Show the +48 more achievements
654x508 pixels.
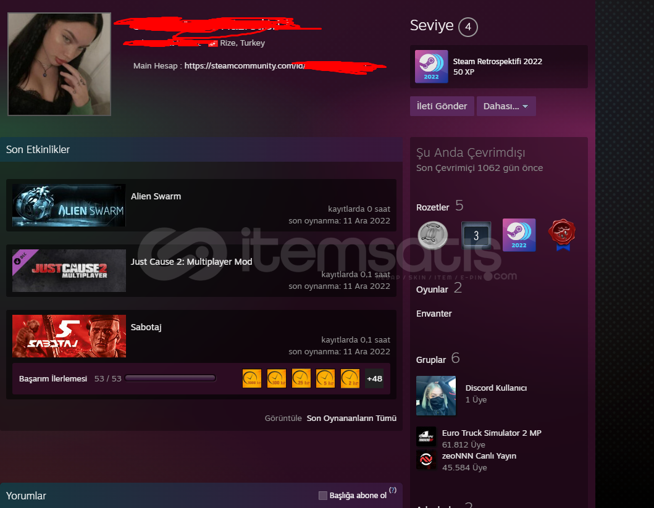374,378
